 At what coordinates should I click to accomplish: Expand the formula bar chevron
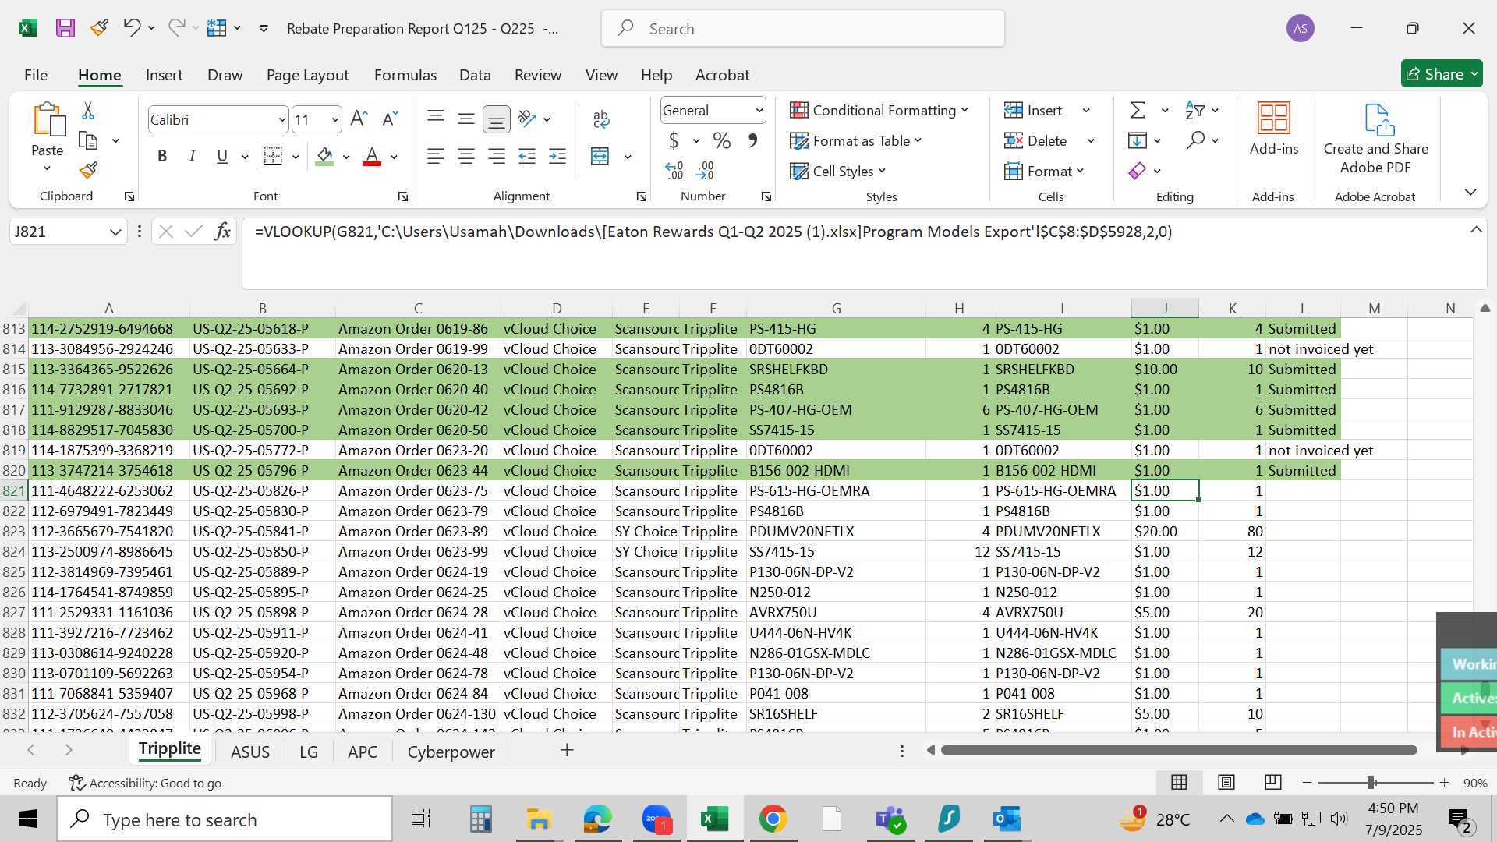coord(1476,230)
